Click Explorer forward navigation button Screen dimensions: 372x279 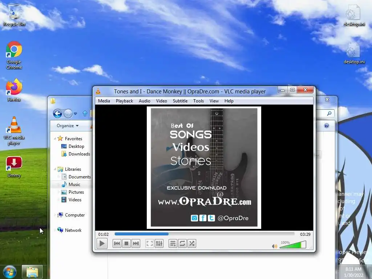coord(68,113)
